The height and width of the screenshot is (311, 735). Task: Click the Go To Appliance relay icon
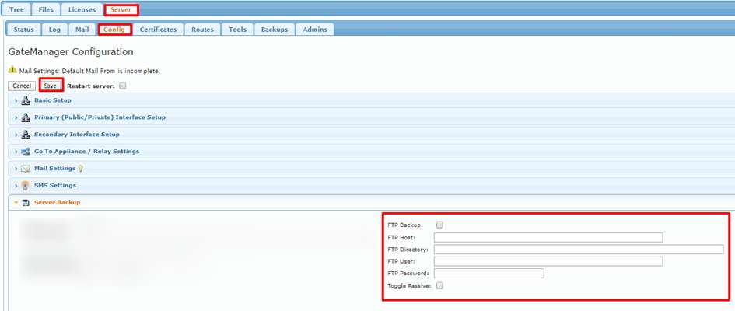26,152
